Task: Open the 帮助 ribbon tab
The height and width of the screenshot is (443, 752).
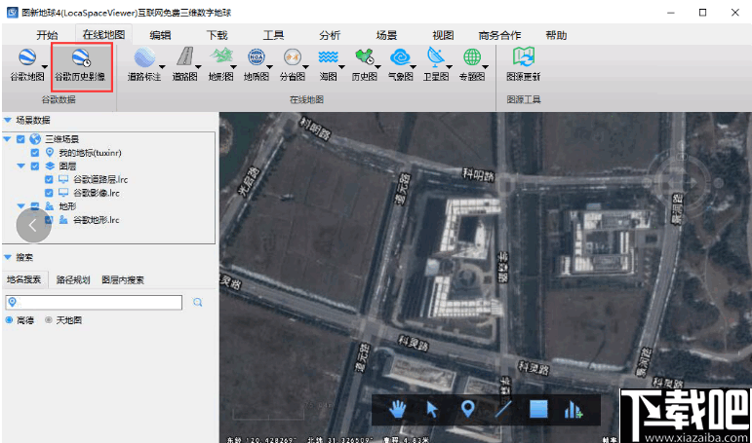Action: pyautogui.click(x=556, y=35)
